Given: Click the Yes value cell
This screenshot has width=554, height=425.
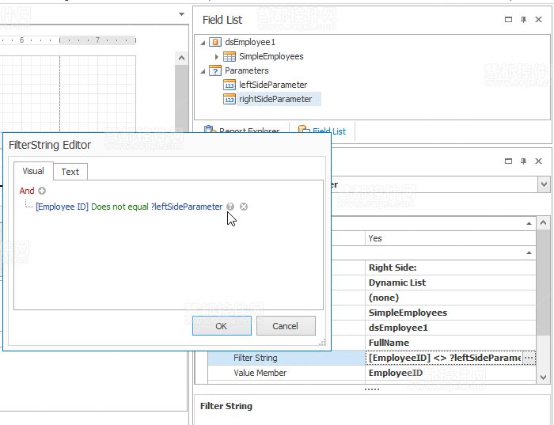Looking at the screenshot, I should (450, 238).
